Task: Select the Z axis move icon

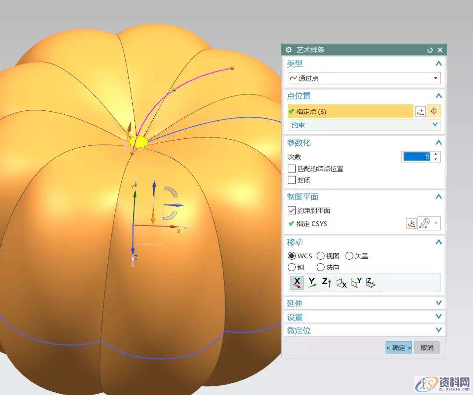Action: [x=326, y=282]
